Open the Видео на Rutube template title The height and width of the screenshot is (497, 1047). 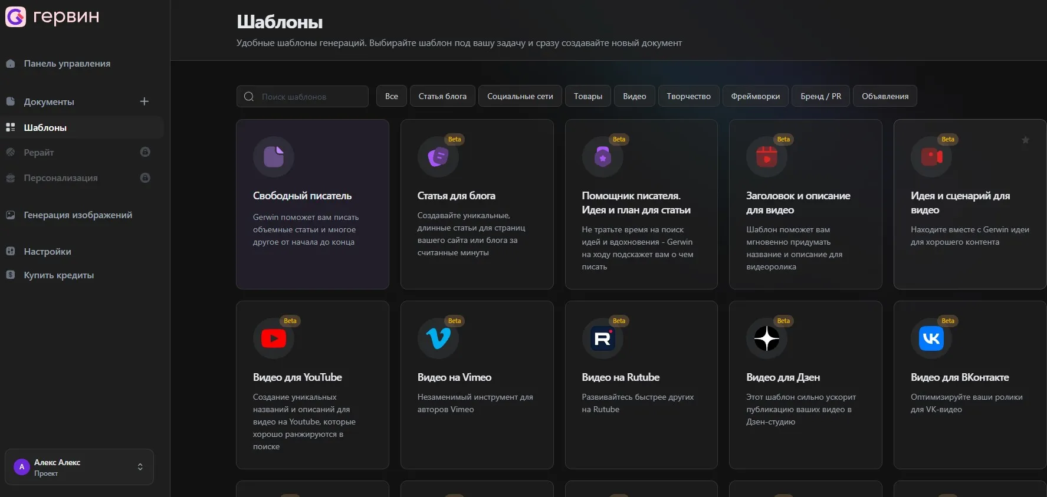(621, 377)
